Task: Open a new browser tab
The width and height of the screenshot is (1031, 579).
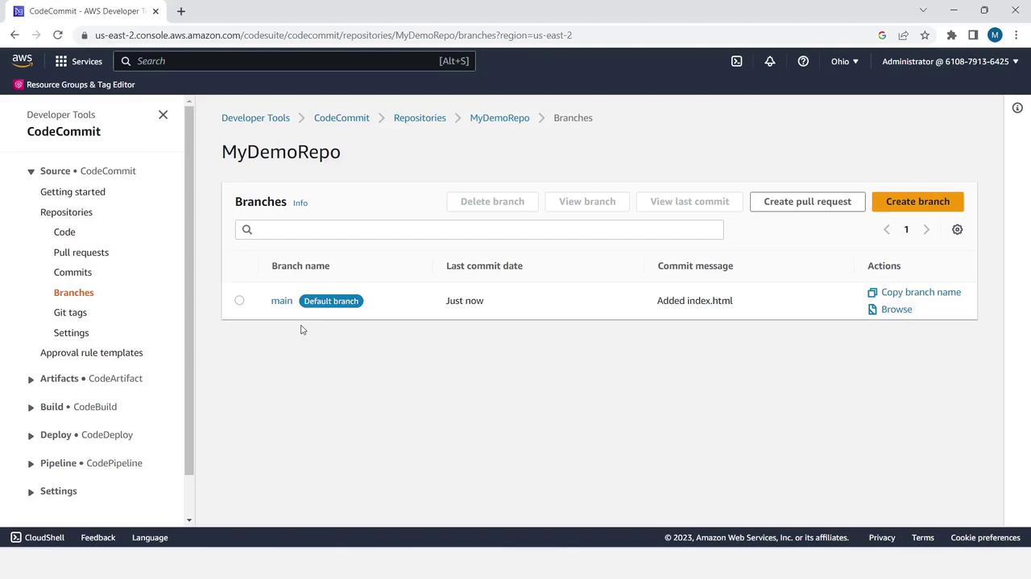Action: click(181, 11)
